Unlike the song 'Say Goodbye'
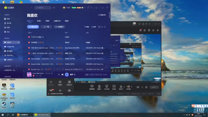208x117 pixels. tap(29, 59)
